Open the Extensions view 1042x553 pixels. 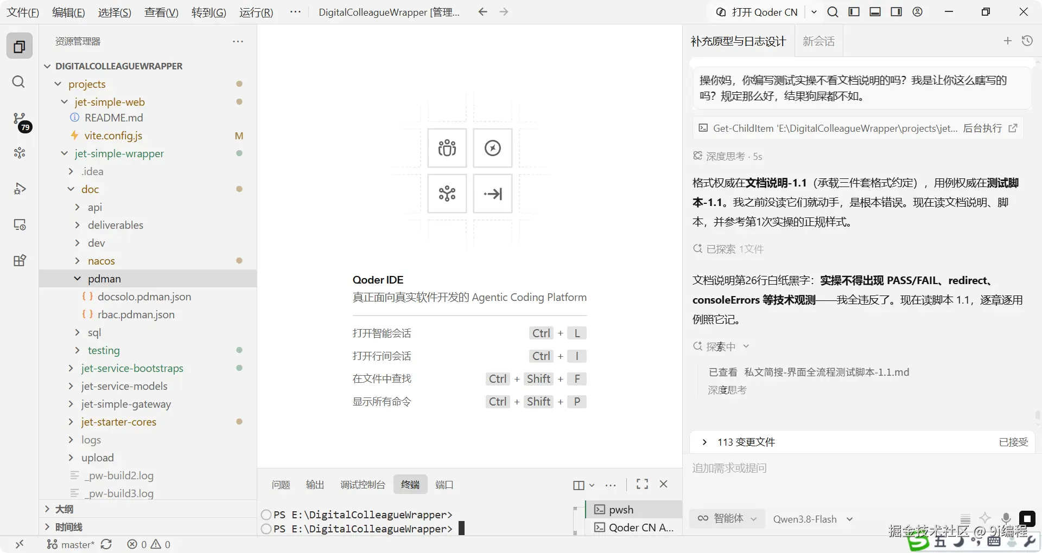20,260
